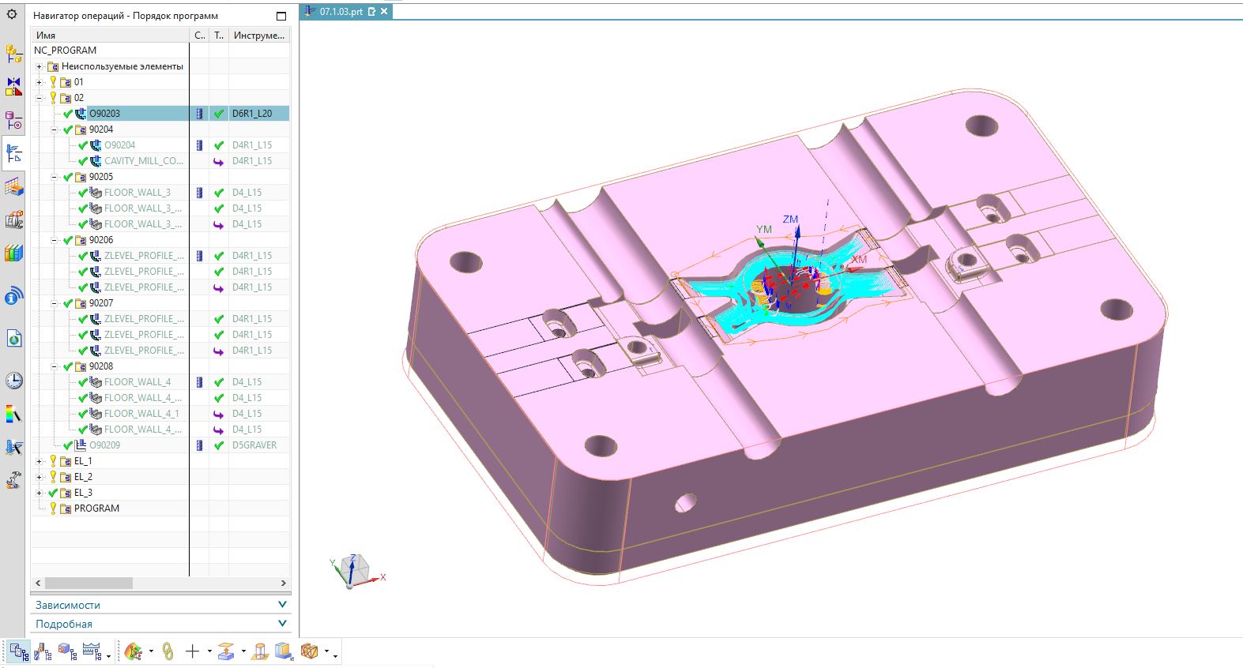This screenshot has width=1243, height=668.
Task: Open the robot system sidebar tab
Action: (13, 480)
